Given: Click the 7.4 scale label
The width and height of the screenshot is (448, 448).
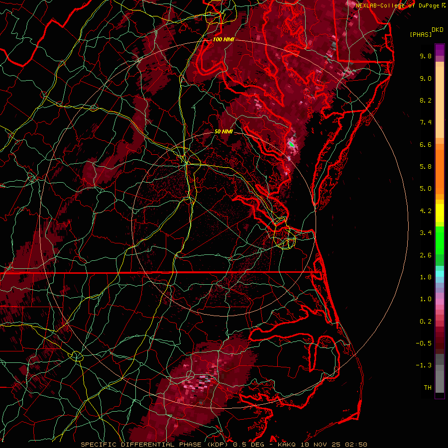Looking at the screenshot, I should 426,122.
